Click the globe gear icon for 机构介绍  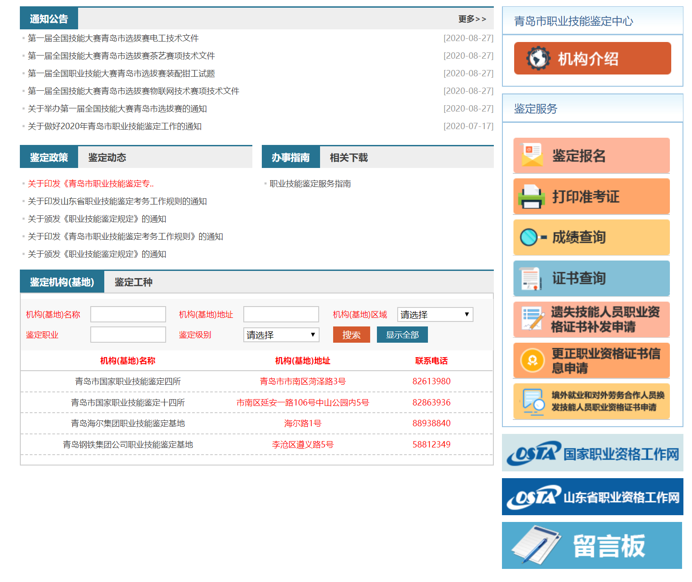pyautogui.click(x=538, y=58)
